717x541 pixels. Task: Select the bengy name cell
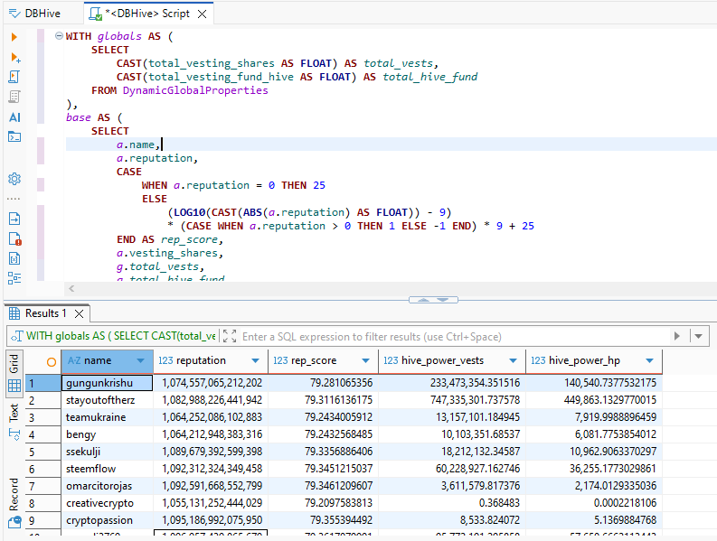pos(107,434)
